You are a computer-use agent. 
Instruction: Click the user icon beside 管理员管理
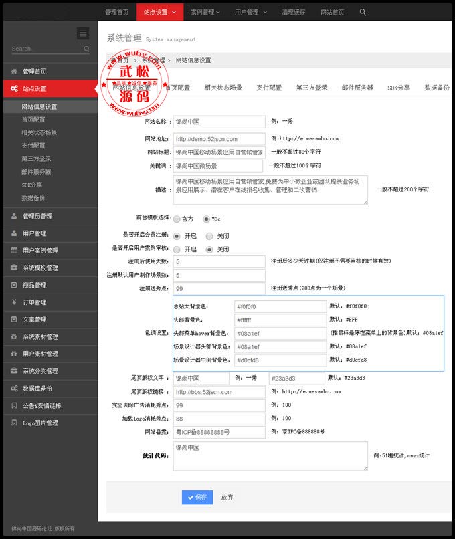[x=14, y=216]
